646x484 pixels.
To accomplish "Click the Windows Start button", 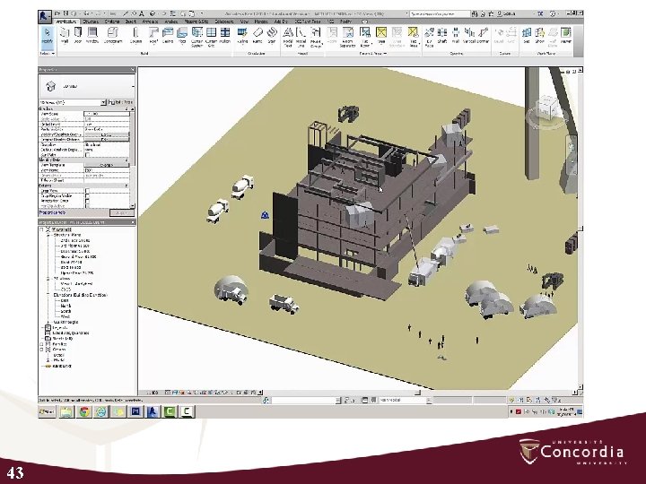I will [48, 411].
